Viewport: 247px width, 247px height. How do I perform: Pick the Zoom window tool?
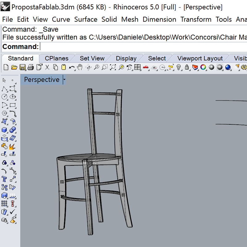[x=105, y=67]
